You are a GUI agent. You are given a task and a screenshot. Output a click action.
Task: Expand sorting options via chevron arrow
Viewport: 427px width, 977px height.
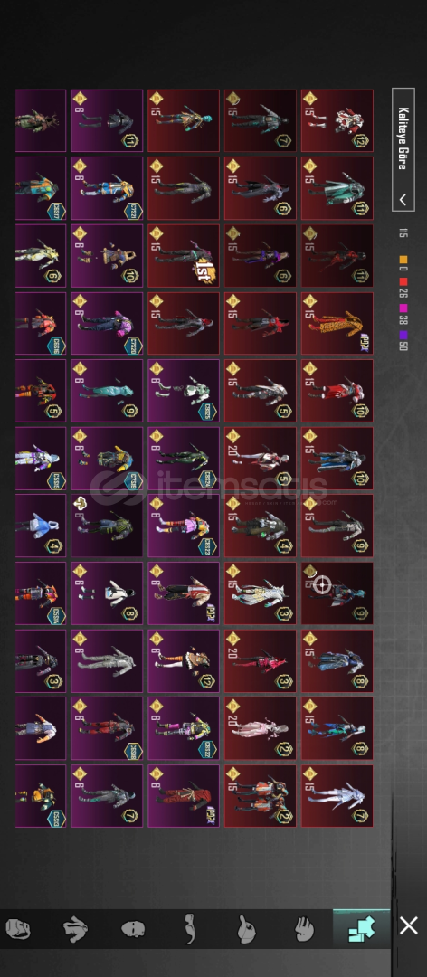click(403, 200)
